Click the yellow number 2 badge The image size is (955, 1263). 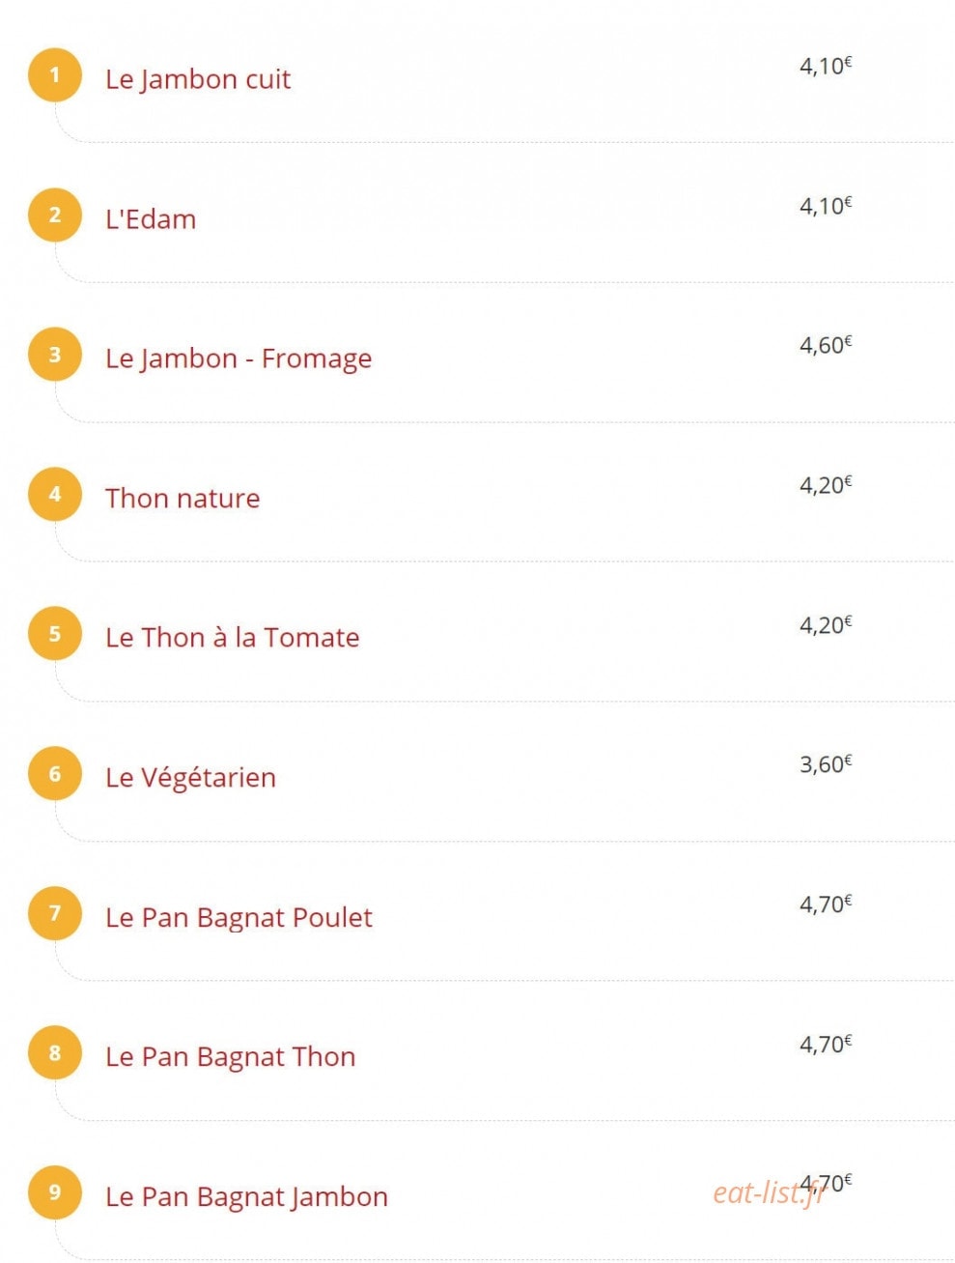(55, 215)
